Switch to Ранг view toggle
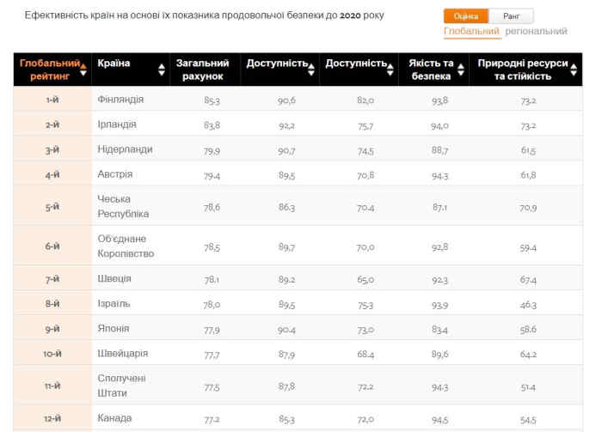Viewport: 602px width, 432px height. [511, 16]
